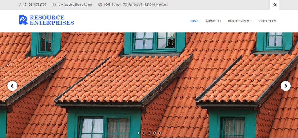Screen dimensions: 298x138
Task: Select the second carousel dot
Action: (144, 133)
